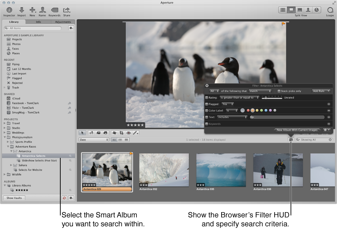Open the Flagged Yes dropdown
This screenshot has height=230, width=337.
coord(228,104)
